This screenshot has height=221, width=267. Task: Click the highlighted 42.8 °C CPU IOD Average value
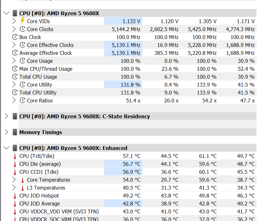[129, 204]
